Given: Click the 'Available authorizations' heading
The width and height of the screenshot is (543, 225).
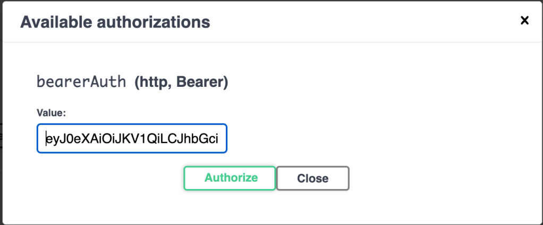Looking at the screenshot, I should pyautogui.click(x=115, y=22).
